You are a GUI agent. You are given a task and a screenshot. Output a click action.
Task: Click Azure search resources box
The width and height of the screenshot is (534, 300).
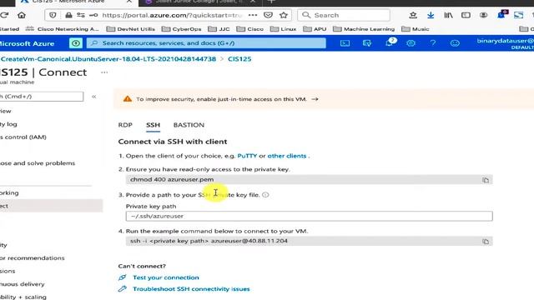click(x=206, y=43)
